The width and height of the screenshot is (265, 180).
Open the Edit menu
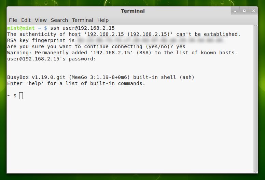click(26, 20)
